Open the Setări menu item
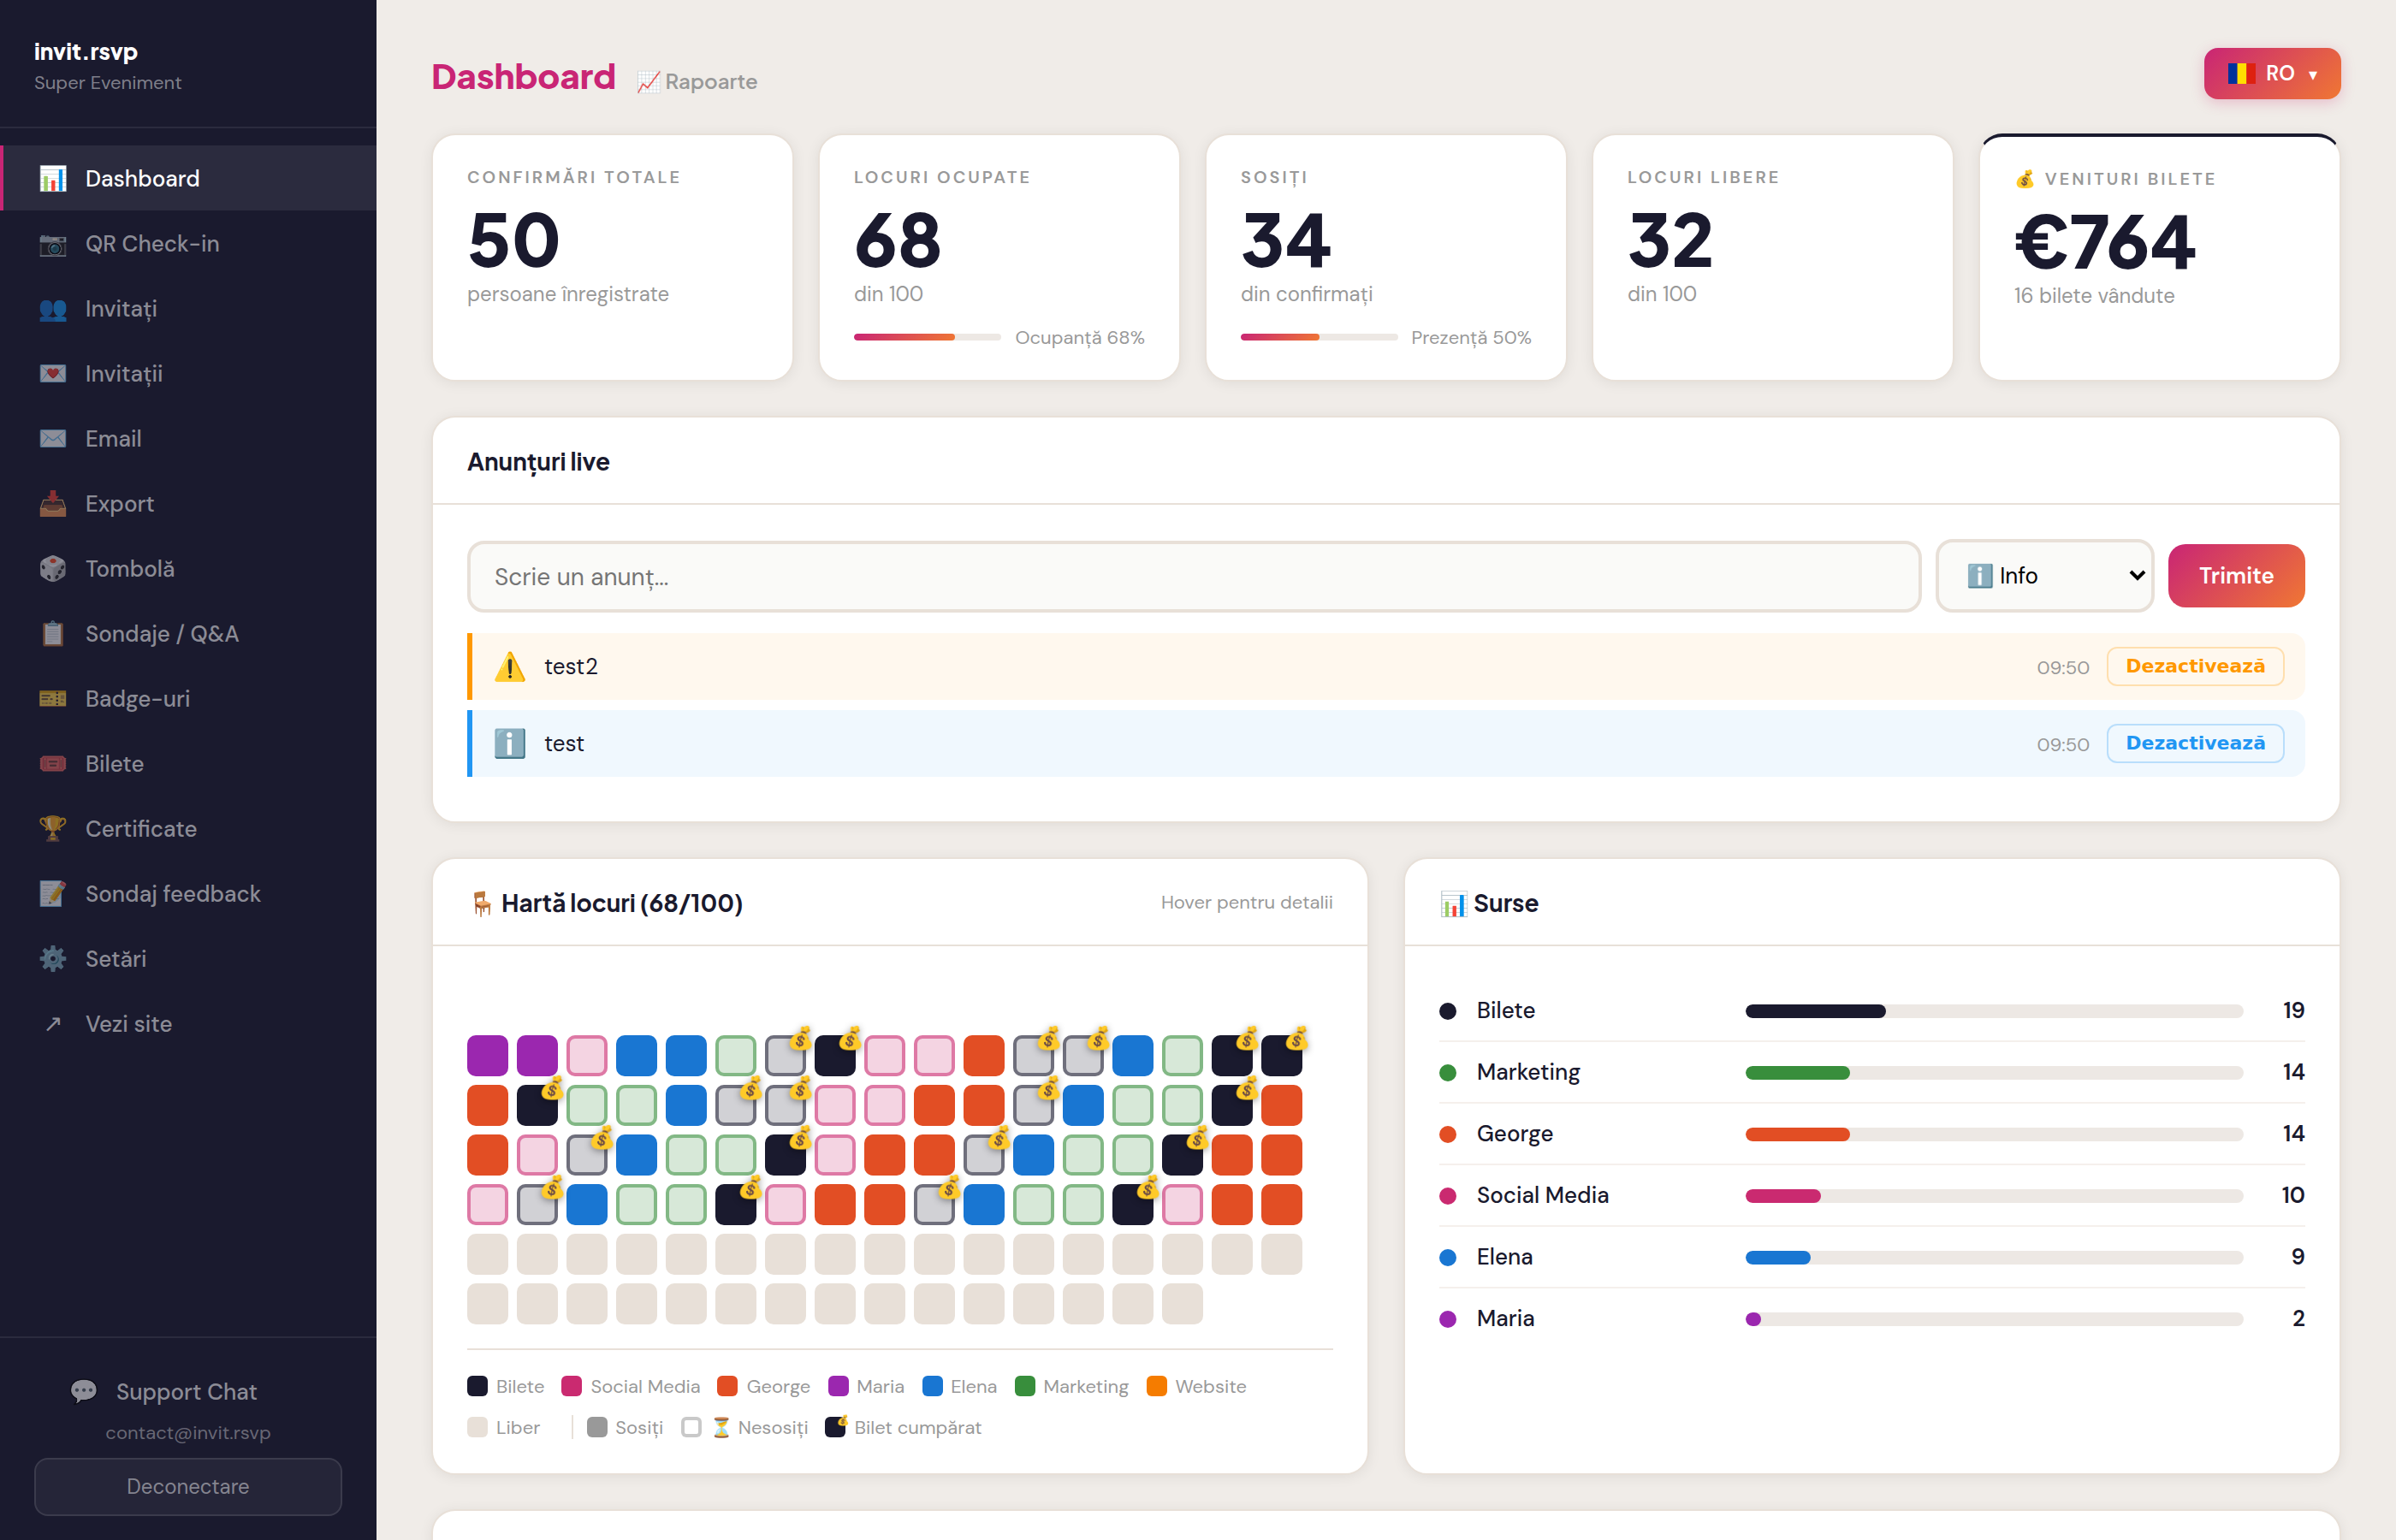This screenshot has width=2396, height=1540. (188, 958)
